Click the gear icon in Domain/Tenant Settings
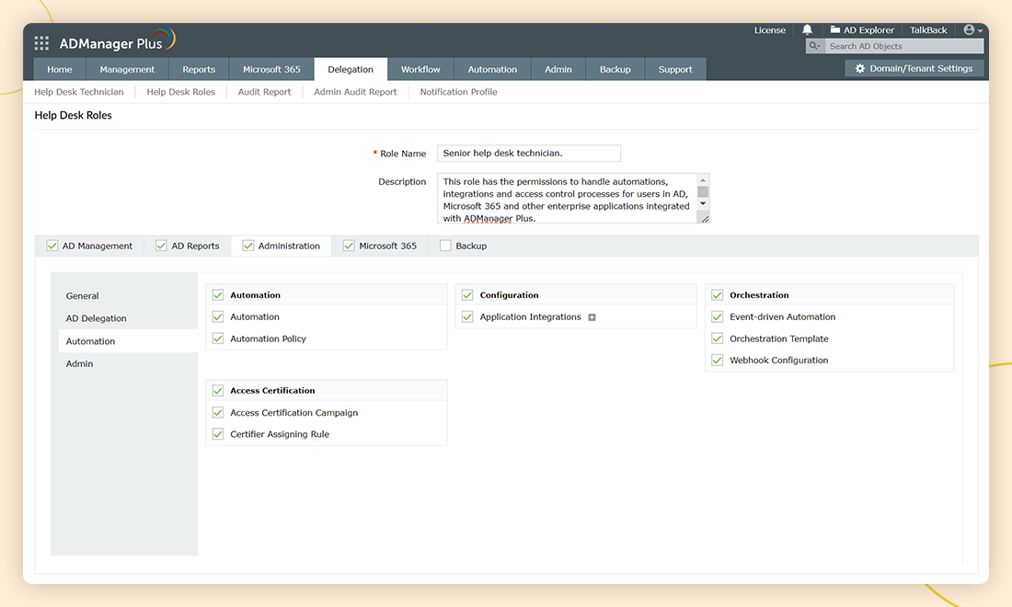1012x607 pixels. [860, 69]
